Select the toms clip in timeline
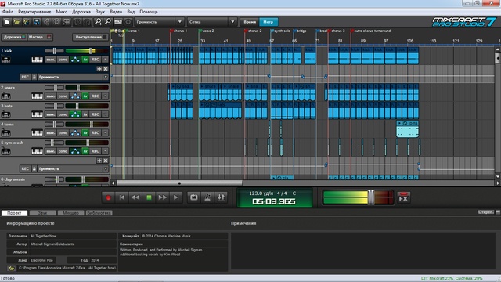This screenshot has height=282, width=501. 407,128
